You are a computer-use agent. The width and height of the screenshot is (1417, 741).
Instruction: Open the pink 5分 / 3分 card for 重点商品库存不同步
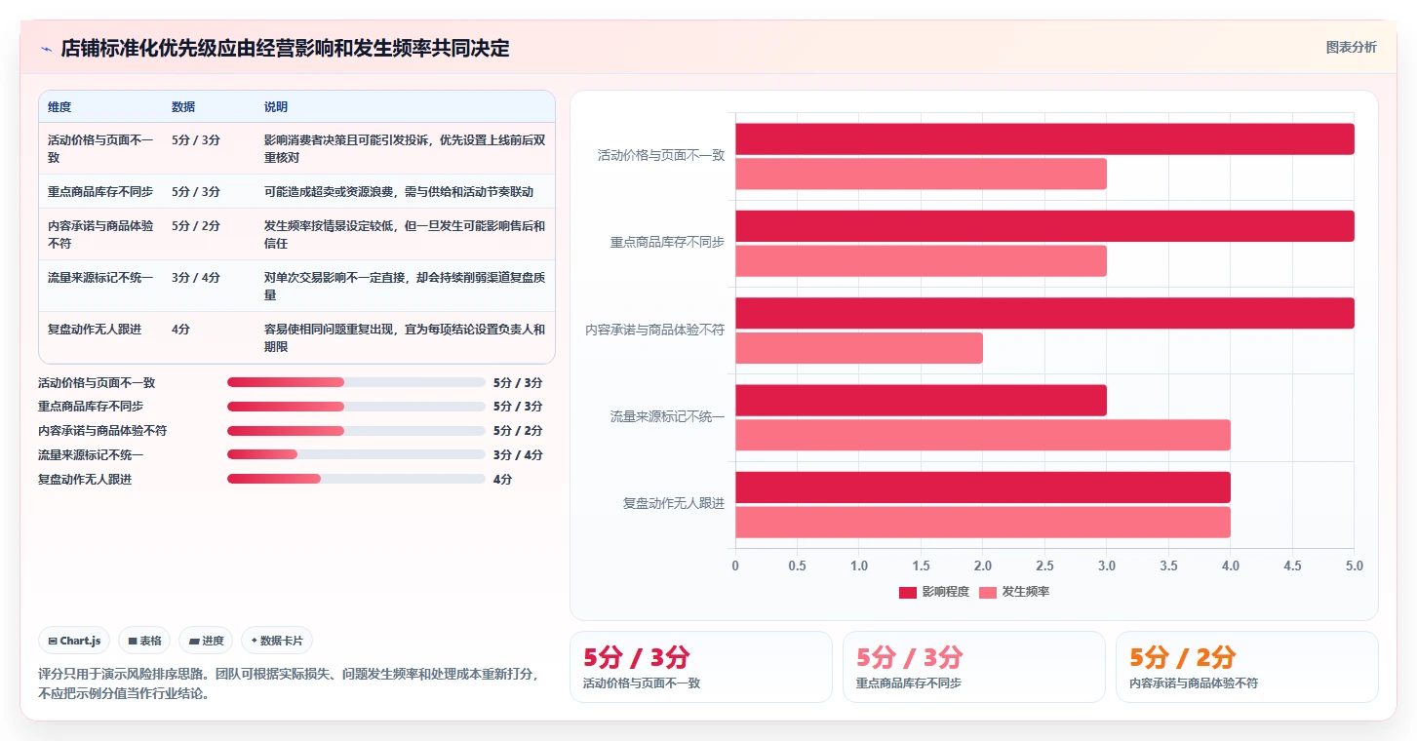click(x=974, y=667)
